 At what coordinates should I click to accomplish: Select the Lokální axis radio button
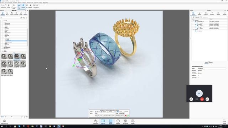[118, 112]
